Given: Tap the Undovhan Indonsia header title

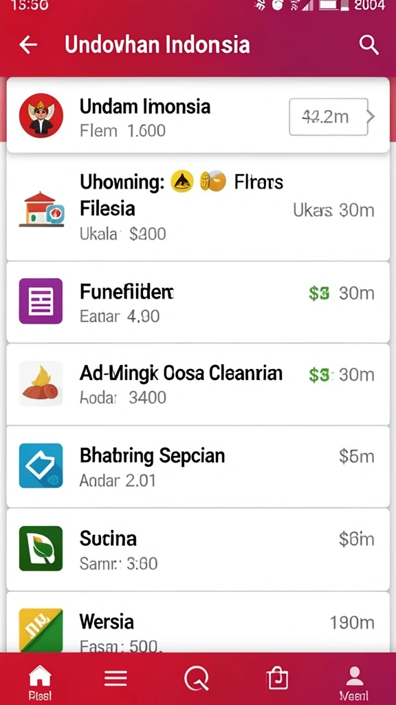Looking at the screenshot, I should (x=157, y=45).
